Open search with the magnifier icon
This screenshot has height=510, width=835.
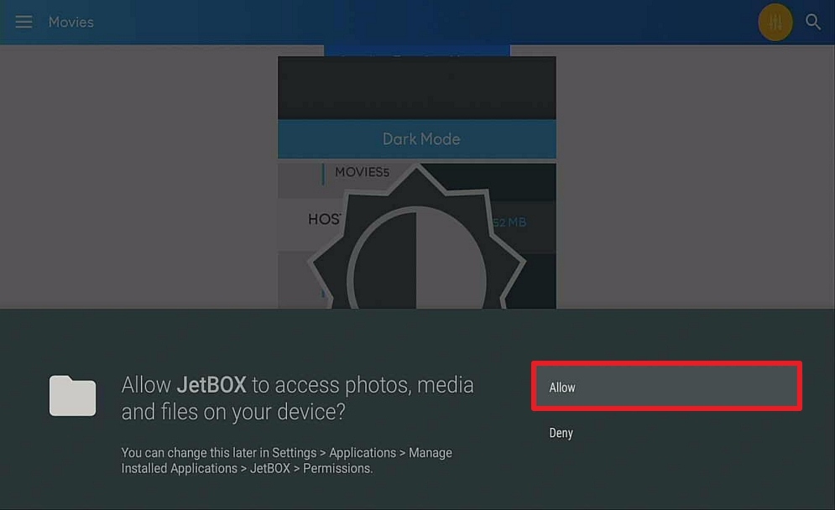coord(812,22)
